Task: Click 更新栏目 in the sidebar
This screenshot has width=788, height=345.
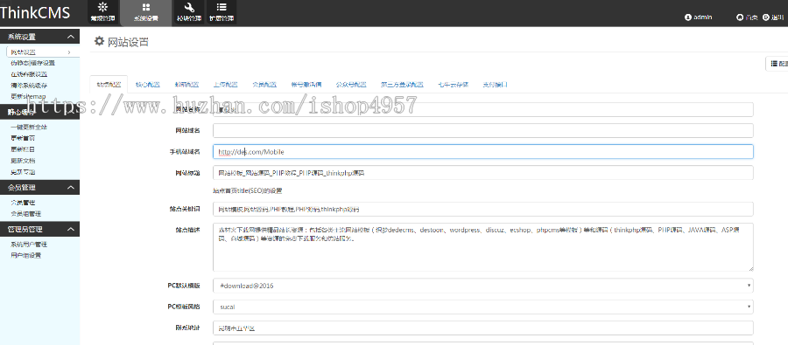Action: point(23,149)
